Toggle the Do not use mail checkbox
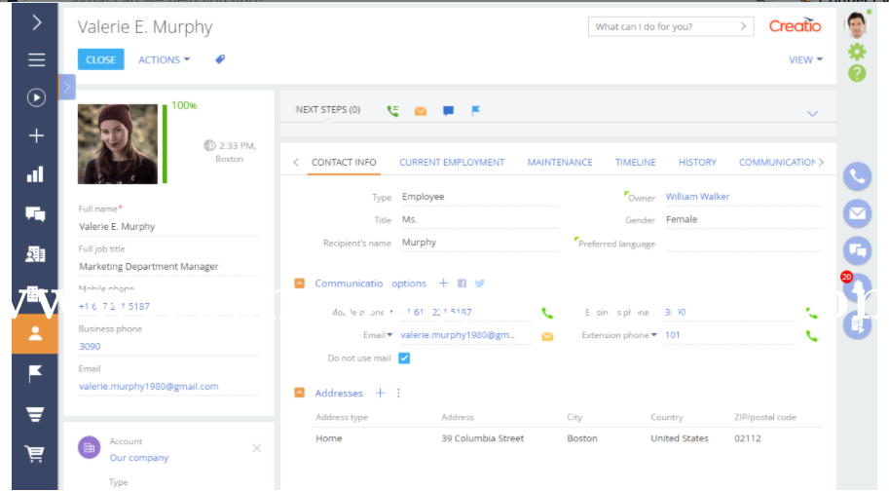This screenshot has width=889, height=492. (404, 359)
